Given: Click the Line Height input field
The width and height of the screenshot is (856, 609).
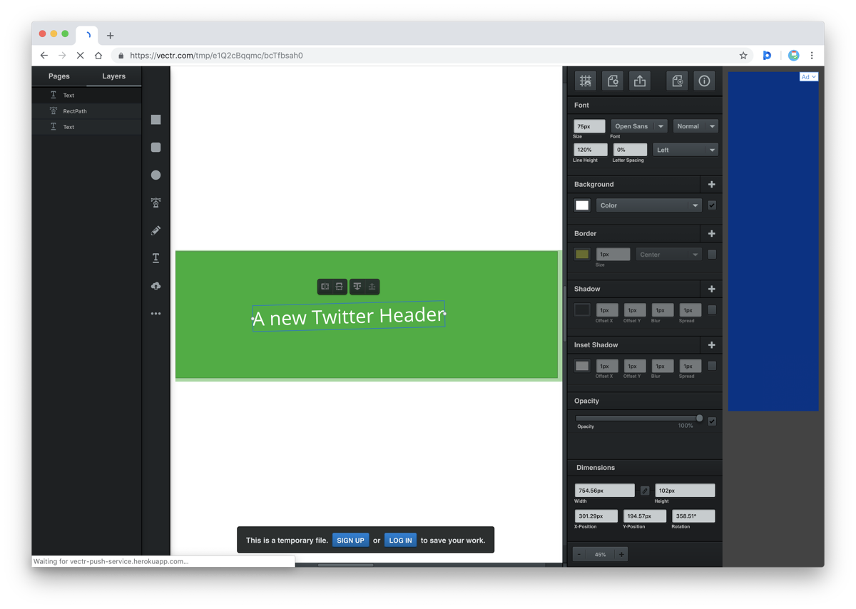Looking at the screenshot, I should (591, 150).
